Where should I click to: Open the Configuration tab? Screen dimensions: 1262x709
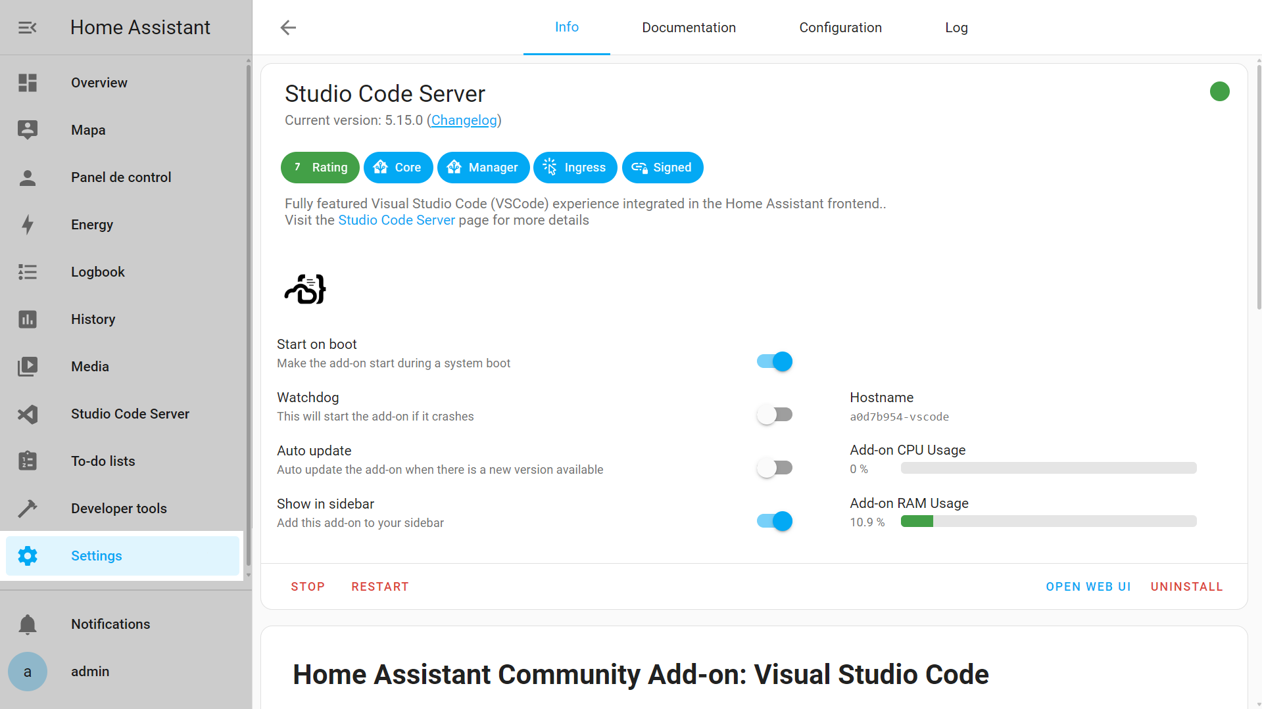pos(840,28)
